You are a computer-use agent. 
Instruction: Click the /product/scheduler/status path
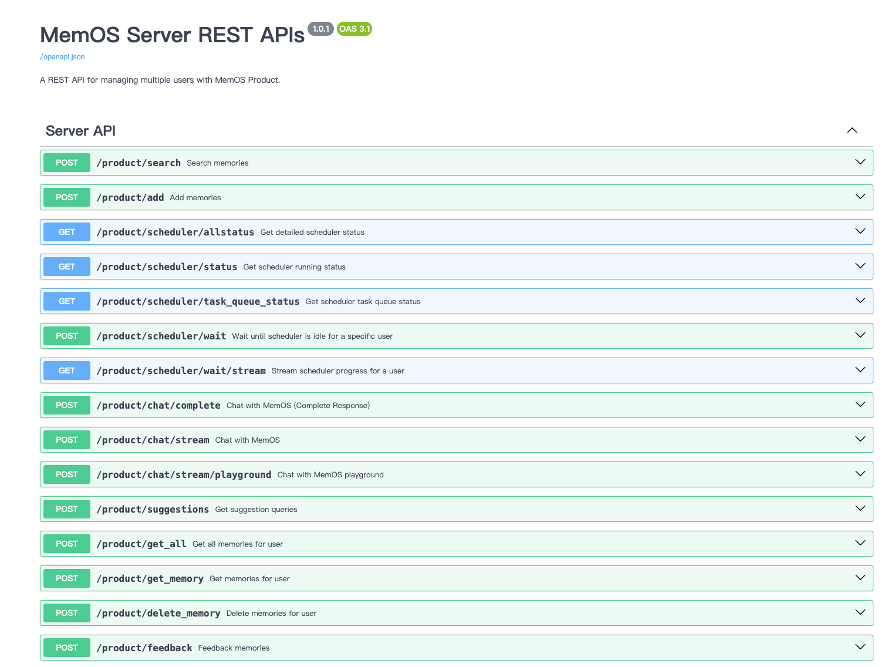pos(167,267)
